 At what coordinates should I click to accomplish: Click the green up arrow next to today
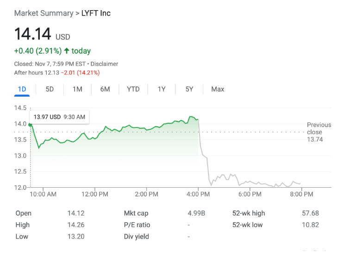point(67,51)
